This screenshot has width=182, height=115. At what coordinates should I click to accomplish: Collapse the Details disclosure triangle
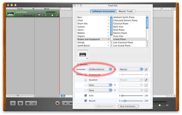point(78,64)
